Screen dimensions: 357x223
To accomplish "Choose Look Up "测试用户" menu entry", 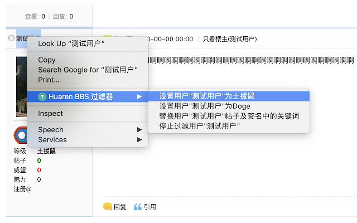I will click(88, 43).
